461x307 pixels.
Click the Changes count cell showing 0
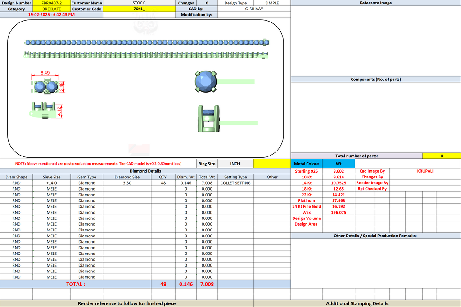pos(207,3)
